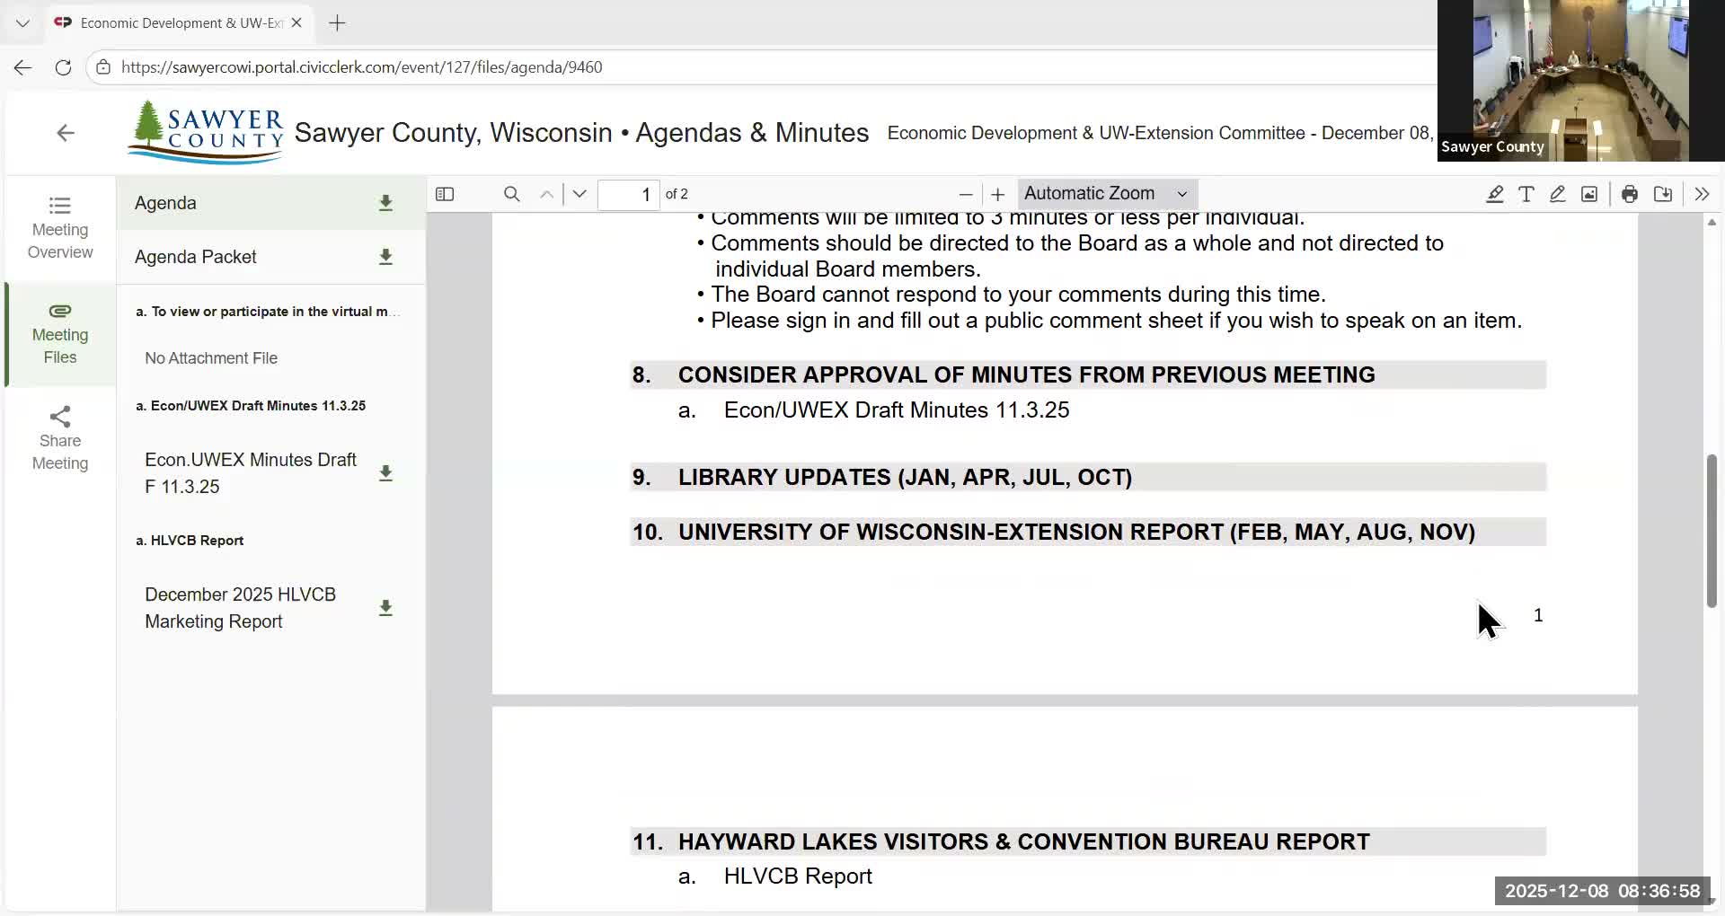Go back using the header back arrow

pyautogui.click(x=65, y=132)
